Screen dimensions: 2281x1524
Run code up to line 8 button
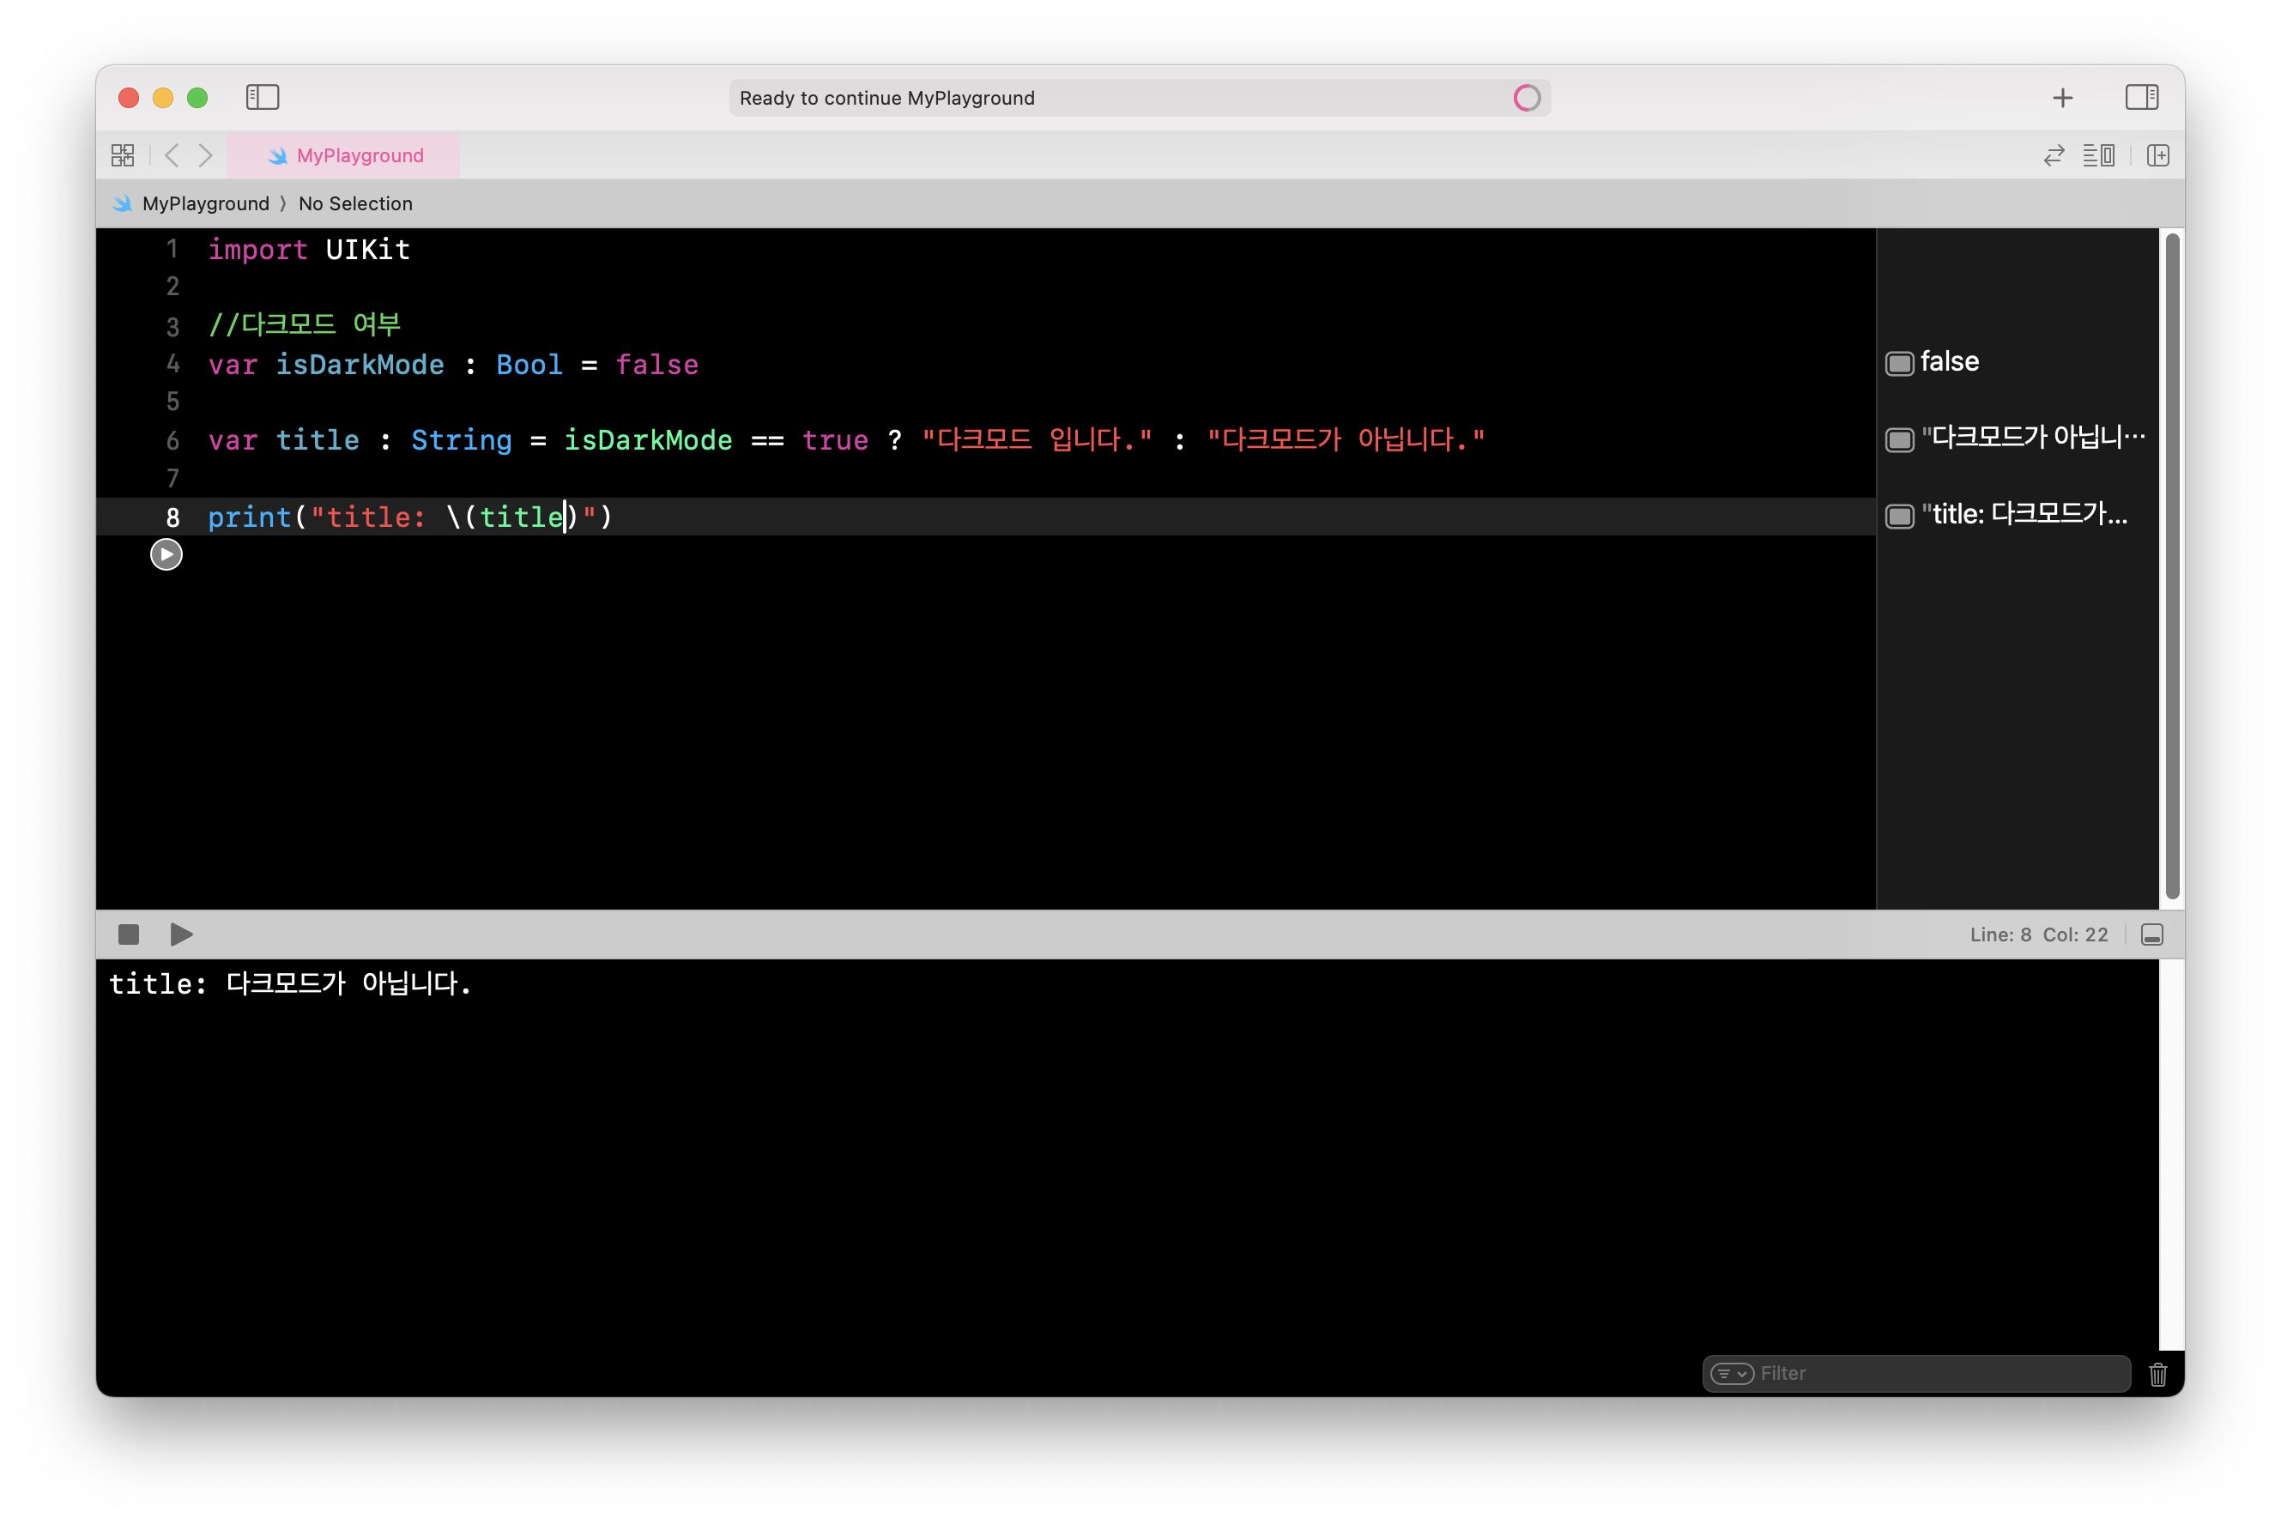point(166,554)
